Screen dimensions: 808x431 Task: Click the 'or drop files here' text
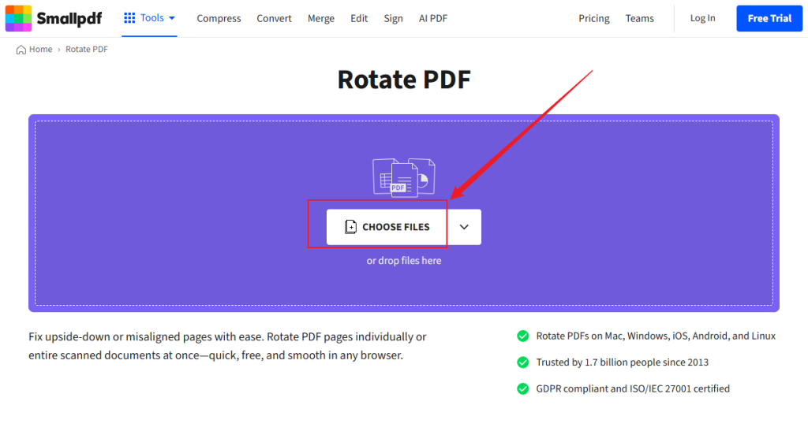pyautogui.click(x=404, y=261)
